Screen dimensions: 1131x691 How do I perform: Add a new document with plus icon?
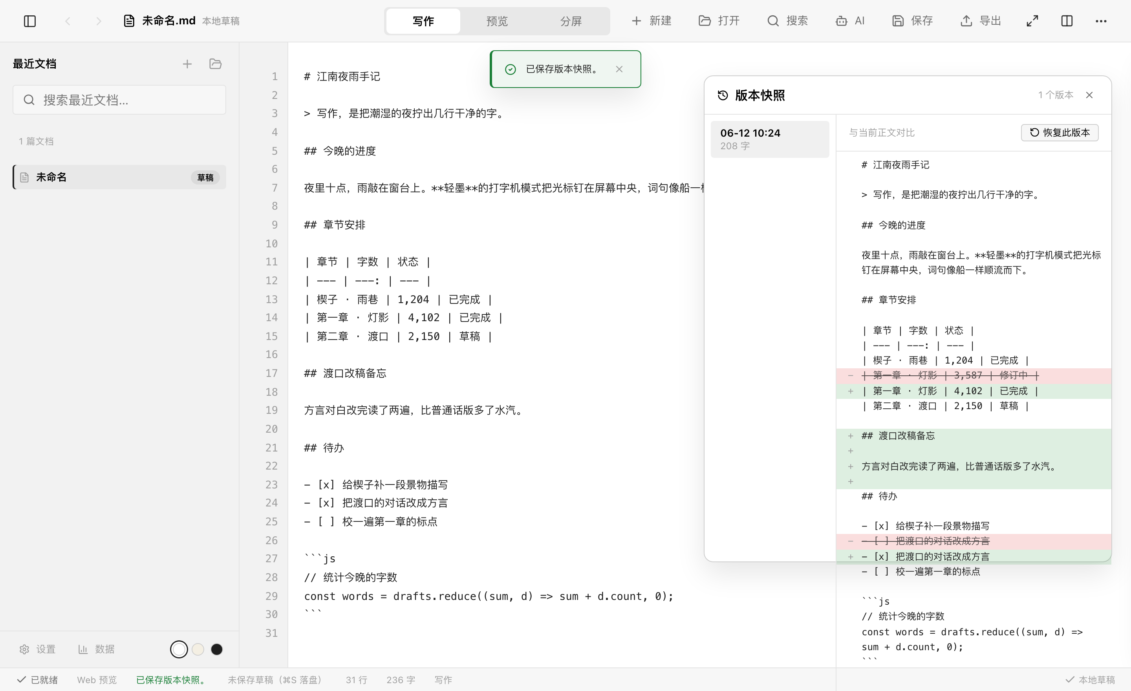187,64
